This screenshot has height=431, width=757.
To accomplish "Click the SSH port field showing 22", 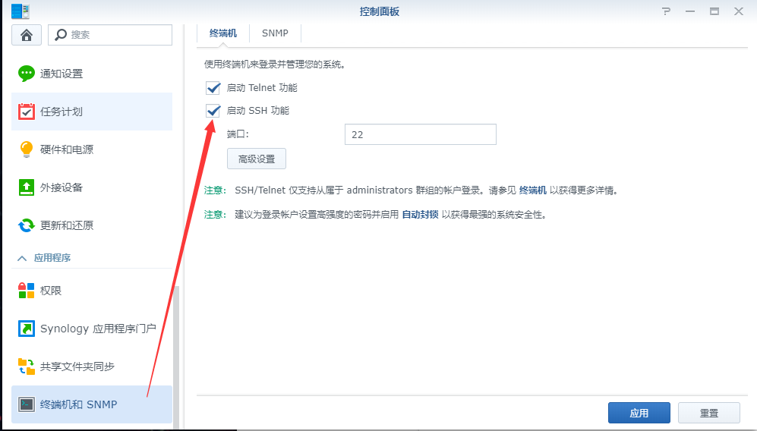I will pyautogui.click(x=421, y=134).
